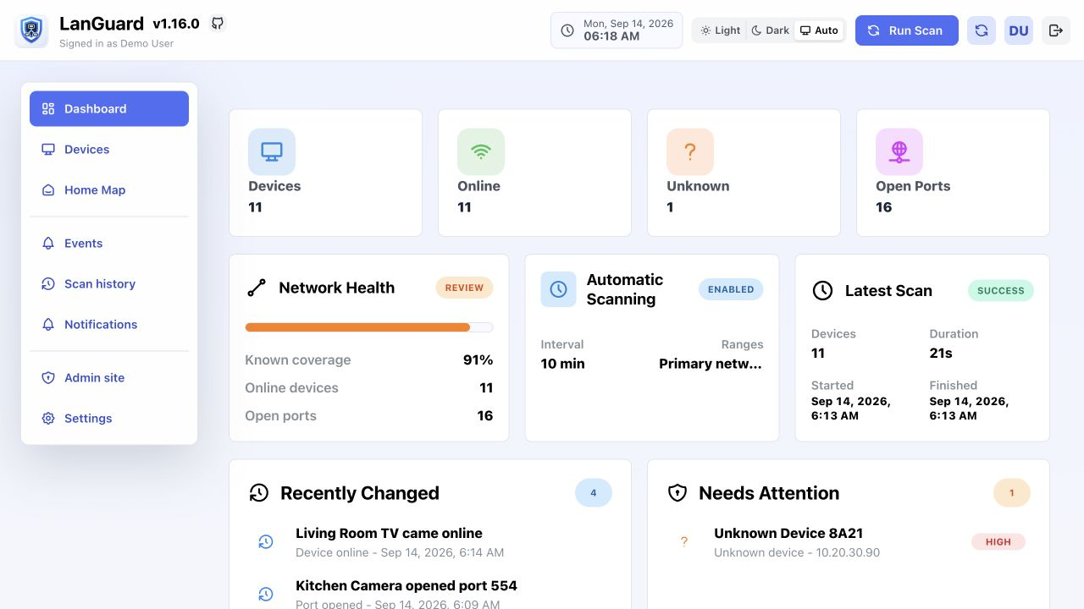Click the SUCCESS badge on Latest Scan
This screenshot has width=1084, height=609.
[x=1001, y=290]
